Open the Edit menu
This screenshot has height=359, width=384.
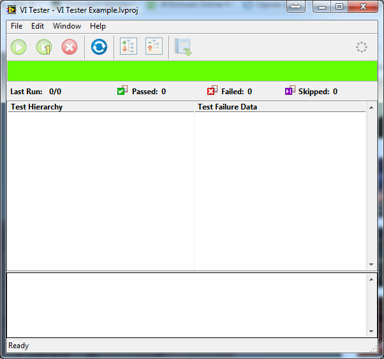click(38, 26)
